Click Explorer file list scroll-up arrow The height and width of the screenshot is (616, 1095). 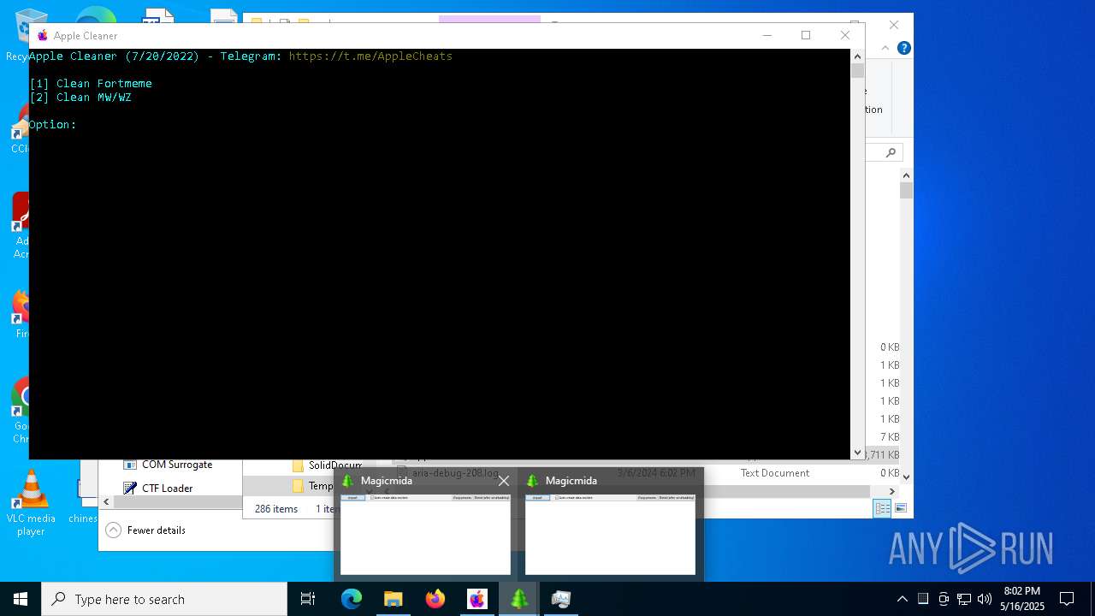pyautogui.click(x=907, y=175)
